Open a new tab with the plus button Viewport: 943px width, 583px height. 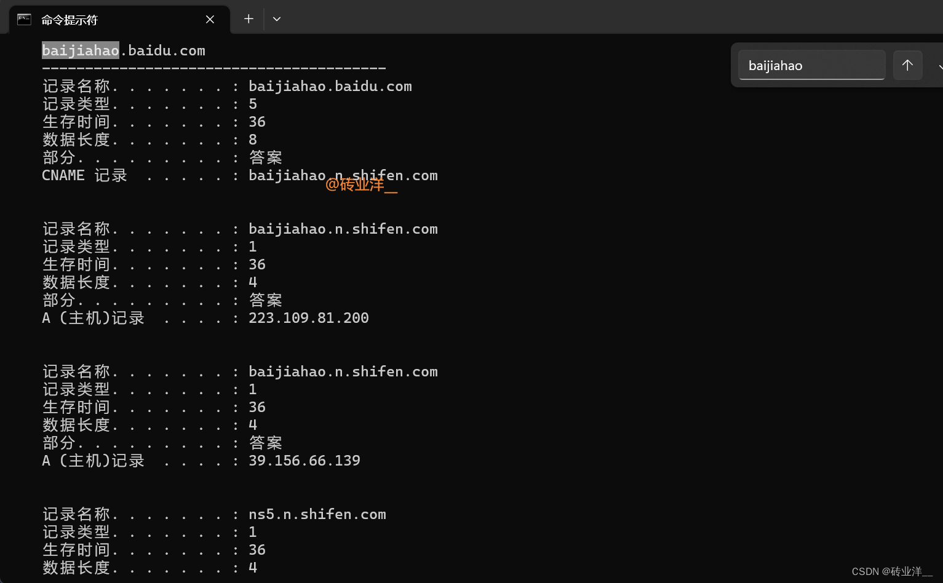(249, 19)
